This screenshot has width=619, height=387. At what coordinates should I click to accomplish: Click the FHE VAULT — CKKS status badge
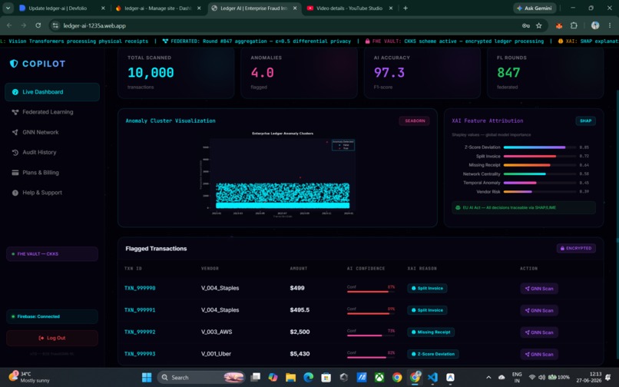(x=52, y=254)
